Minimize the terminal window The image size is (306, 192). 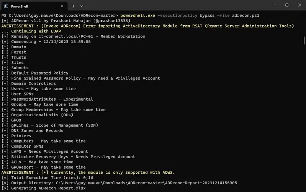pos(274,5)
